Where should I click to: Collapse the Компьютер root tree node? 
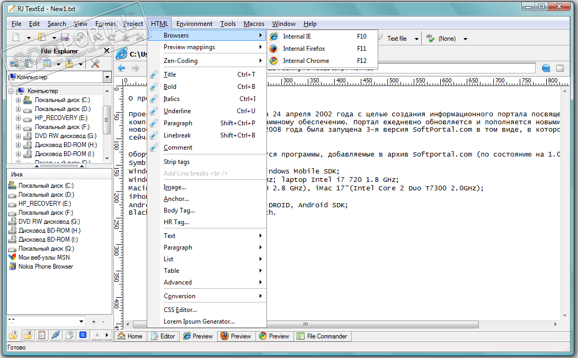click(11, 91)
